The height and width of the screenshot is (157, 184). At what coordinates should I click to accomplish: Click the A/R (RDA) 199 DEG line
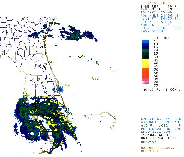click(x=161, y=119)
